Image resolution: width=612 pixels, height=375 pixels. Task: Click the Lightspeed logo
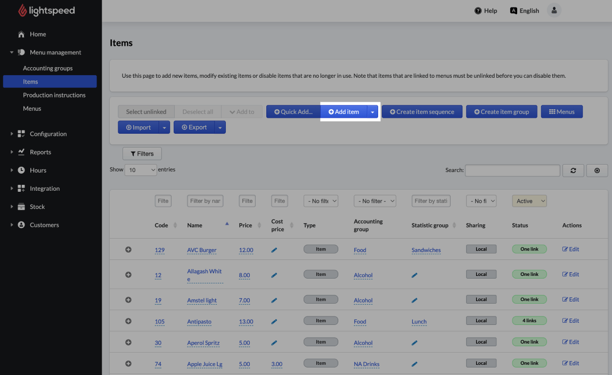[x=46, y=11]
